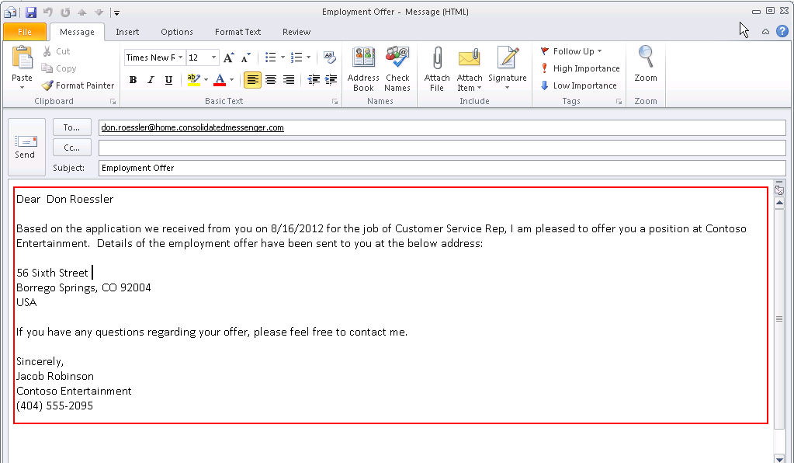
Task: Increase indent of the paragraph
Action: click(x=331, y=80)
